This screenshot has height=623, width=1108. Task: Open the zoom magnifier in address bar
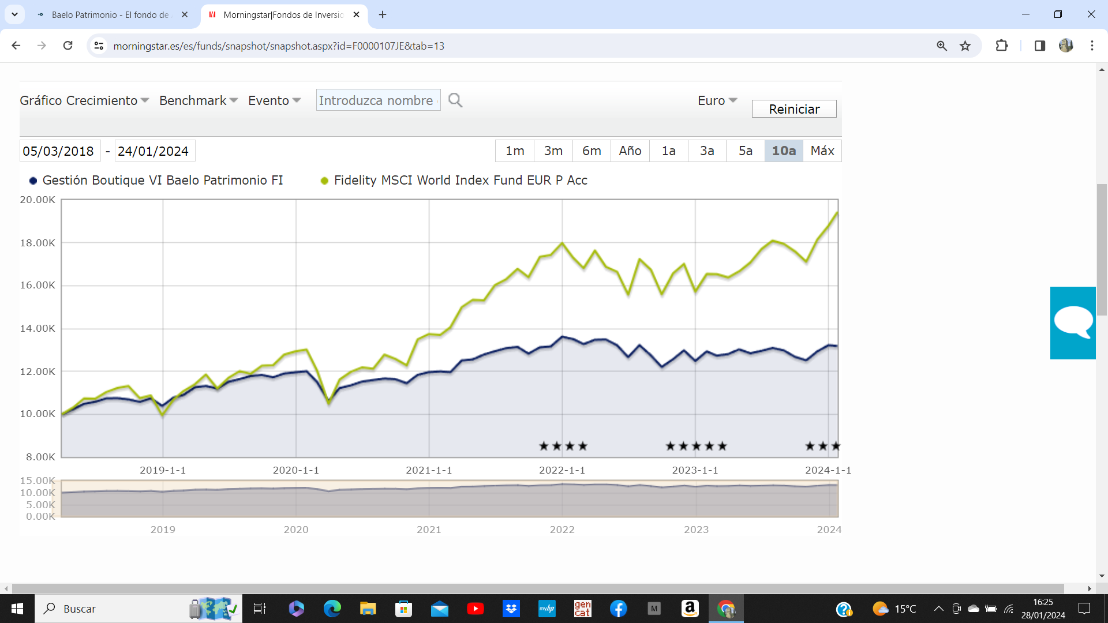coord(942,46)
